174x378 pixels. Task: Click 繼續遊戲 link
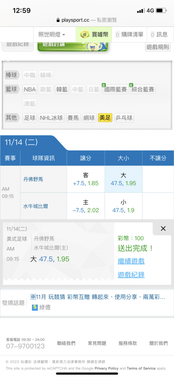pos(131,261)
